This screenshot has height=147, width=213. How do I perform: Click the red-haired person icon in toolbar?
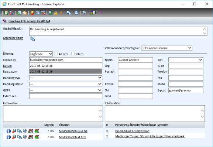click(x=32, y=13)
